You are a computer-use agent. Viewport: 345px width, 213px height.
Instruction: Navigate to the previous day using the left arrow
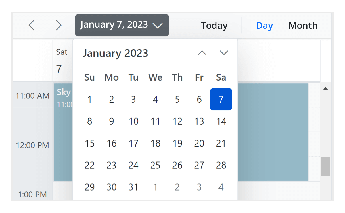[x=31, y=25]
